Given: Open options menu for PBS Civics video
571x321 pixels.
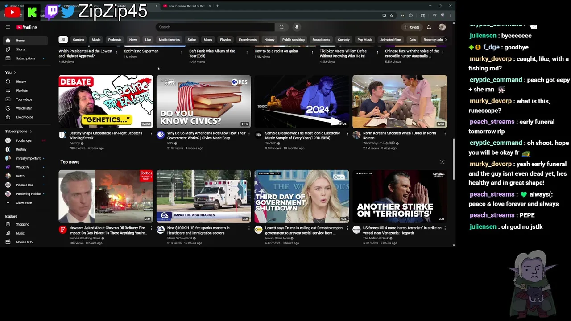Looking at the screenshot, I should point(249,134).
